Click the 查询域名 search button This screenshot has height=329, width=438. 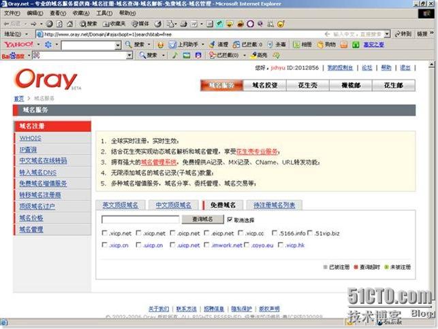[x=202, y=219]
